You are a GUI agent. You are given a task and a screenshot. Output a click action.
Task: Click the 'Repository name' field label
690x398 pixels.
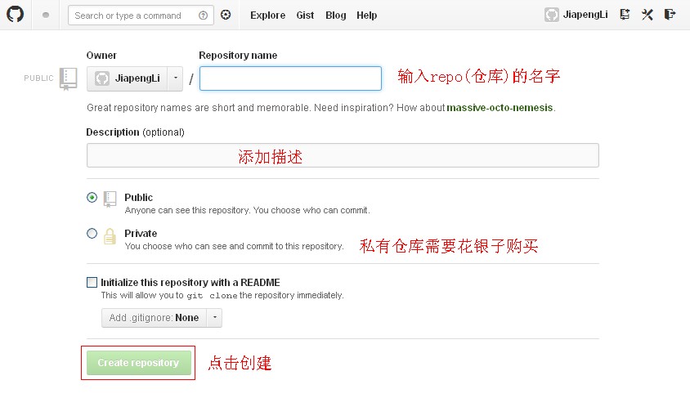[x=238, y=56]
